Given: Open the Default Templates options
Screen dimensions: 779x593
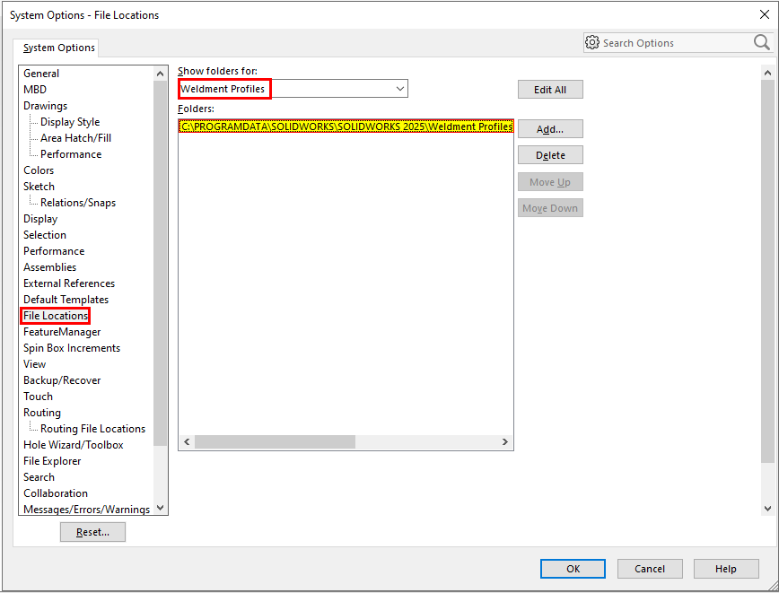Looking at the screenshot, I should [x=66, y=300].
